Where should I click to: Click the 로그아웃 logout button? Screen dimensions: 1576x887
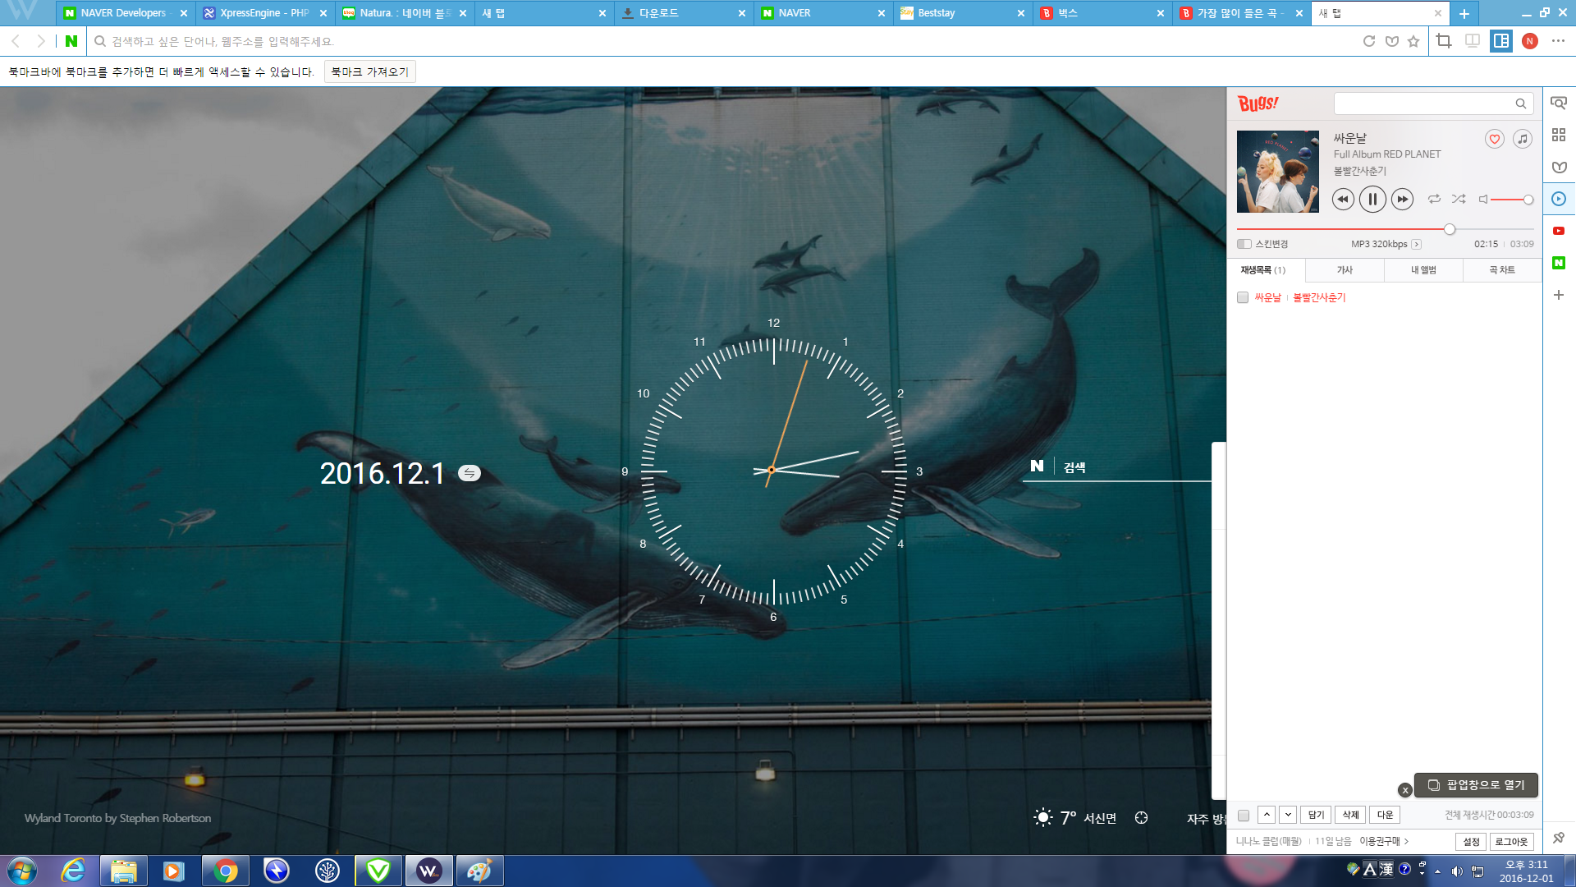[1511, 841]
